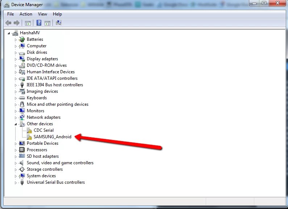
Task: Select the Storage controllers label
Action: pyautogui.click(x=45, y=169)
